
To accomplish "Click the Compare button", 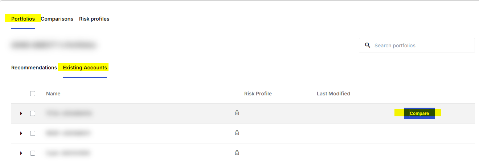I will click(419, 113).
